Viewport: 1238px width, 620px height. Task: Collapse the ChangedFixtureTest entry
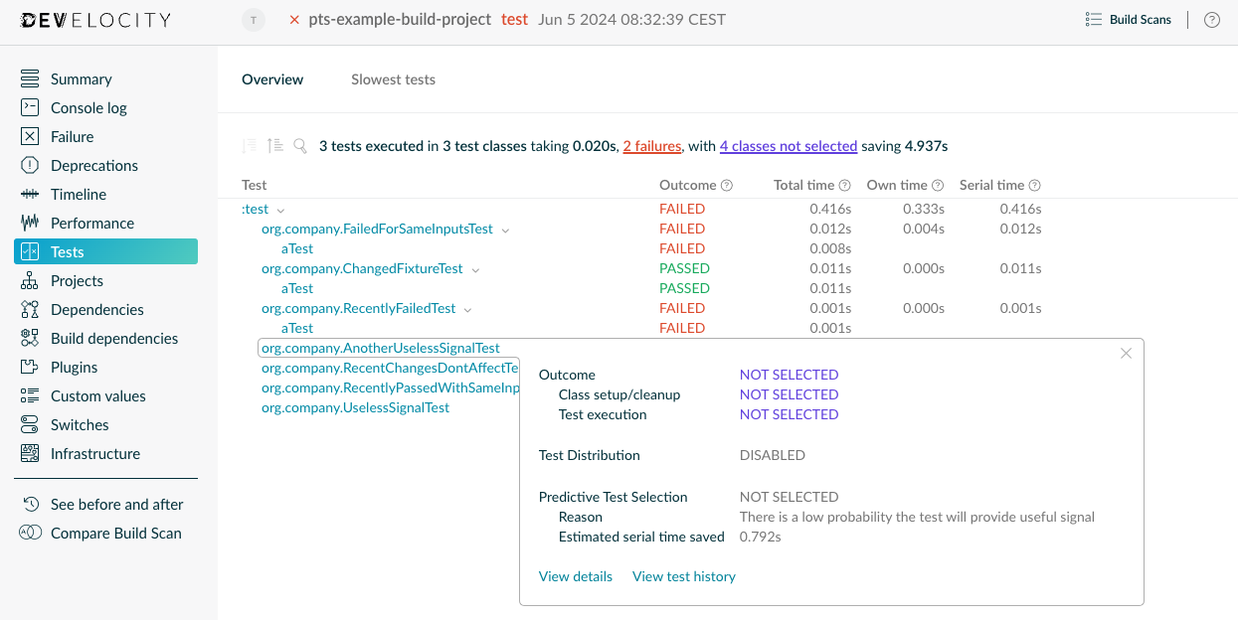click(476, 268)
